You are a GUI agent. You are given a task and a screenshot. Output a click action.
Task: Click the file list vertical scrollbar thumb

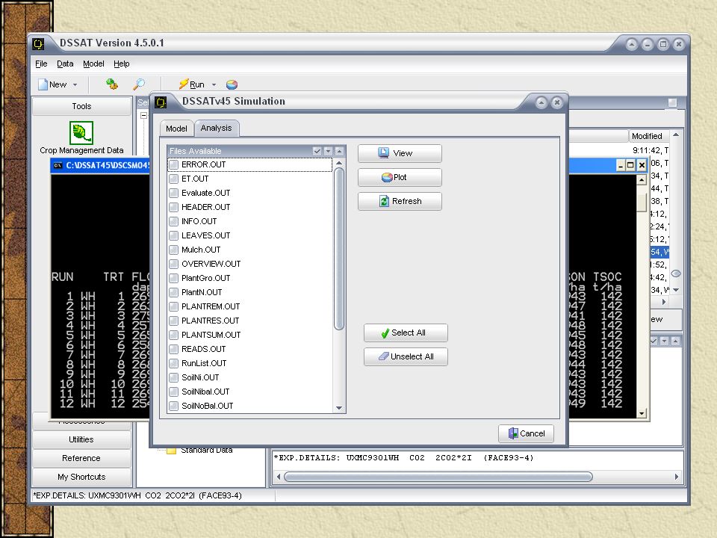click(339, 249)
